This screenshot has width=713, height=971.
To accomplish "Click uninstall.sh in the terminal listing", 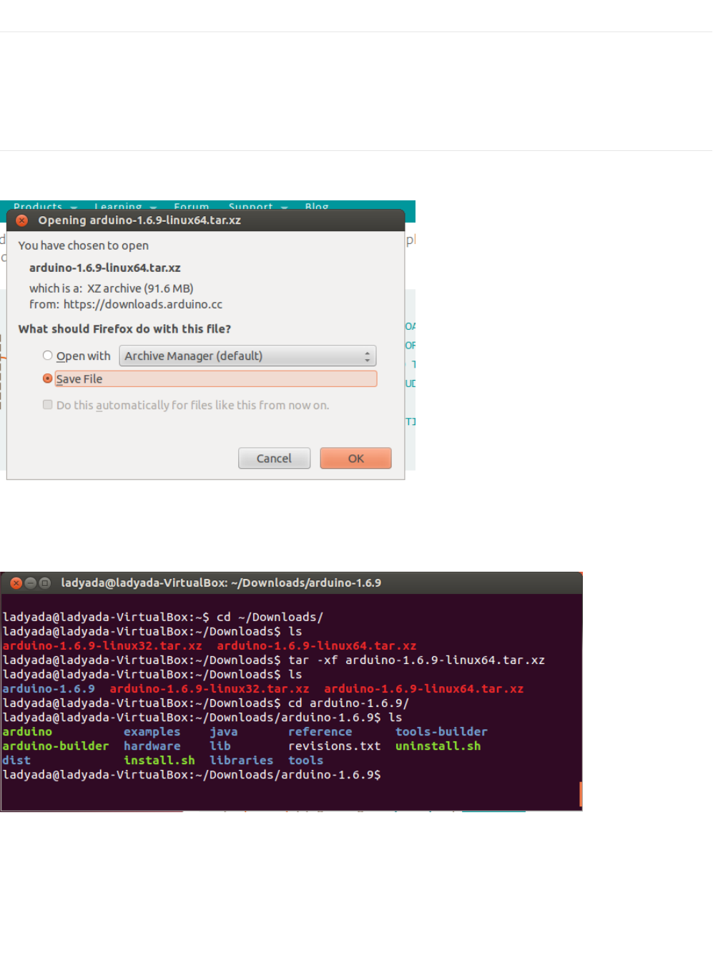I will (438, 746).
